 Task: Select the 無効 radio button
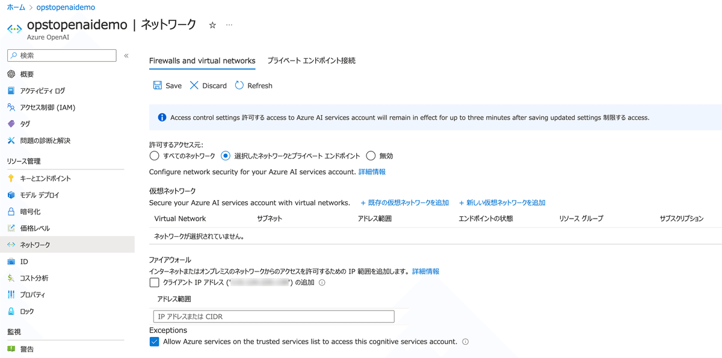[371, 156]
